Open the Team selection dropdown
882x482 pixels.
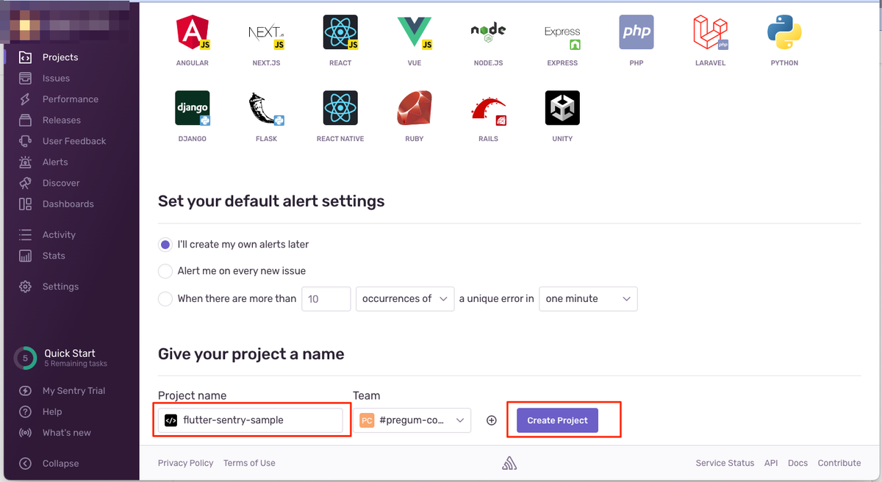coord(413,420)
